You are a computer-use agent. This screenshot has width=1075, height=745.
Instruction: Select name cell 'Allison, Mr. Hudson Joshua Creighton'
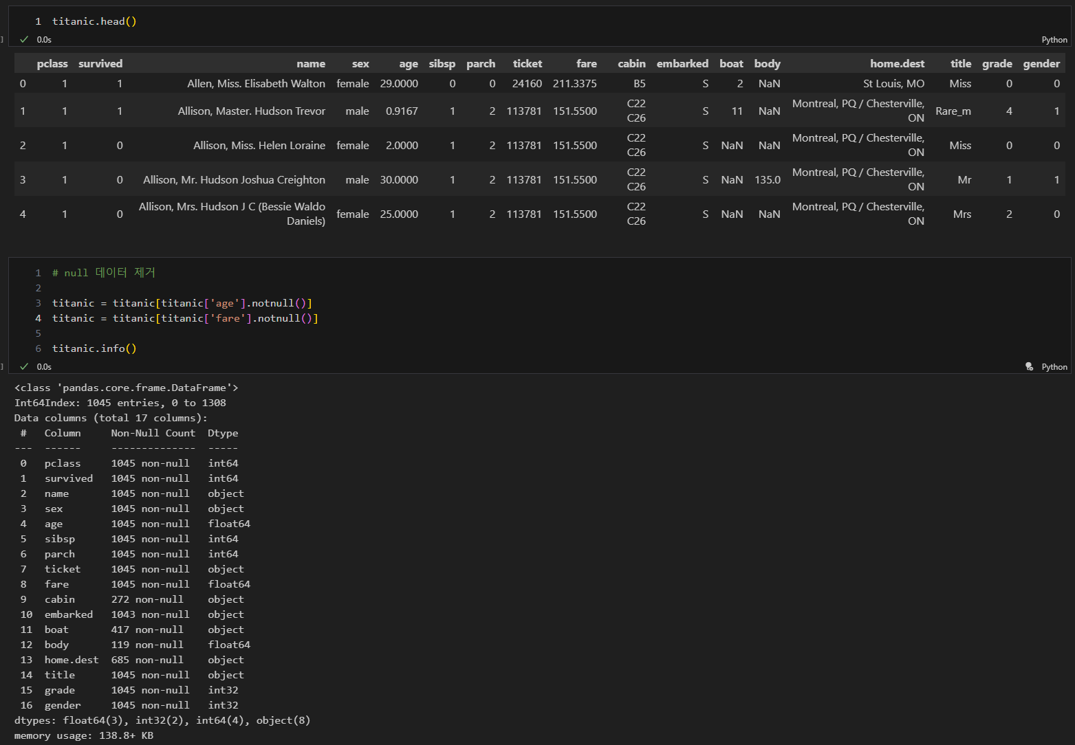pos(234,179)
